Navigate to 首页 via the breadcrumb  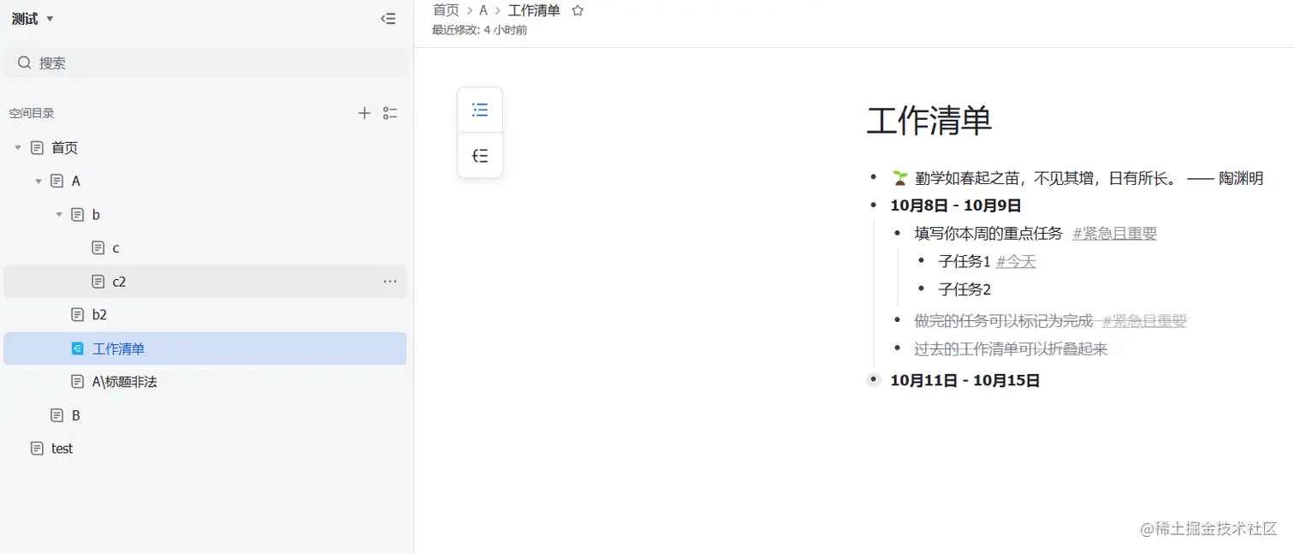click(x=446, y=9)
